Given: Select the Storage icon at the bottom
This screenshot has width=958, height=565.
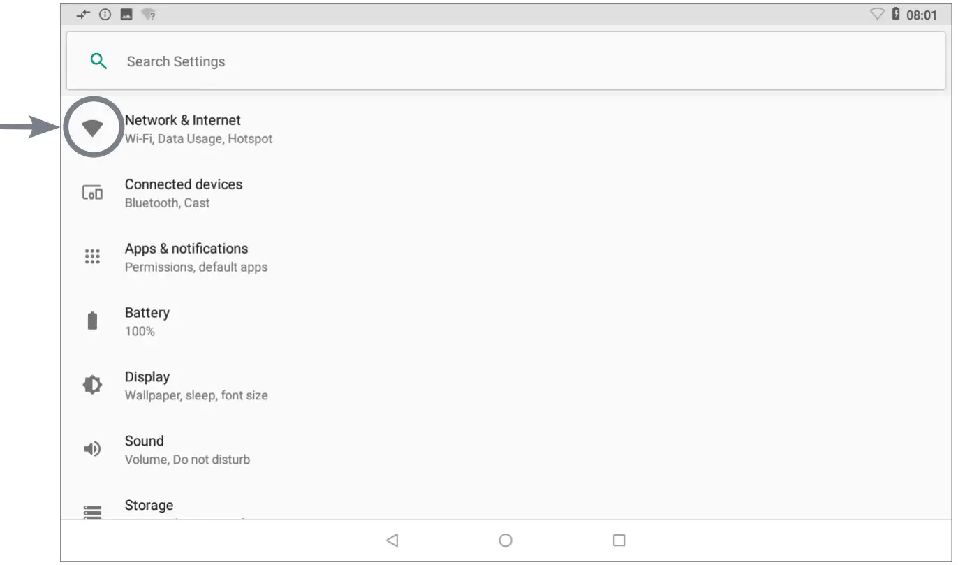Looking at the screenshot, I should [93, 511].
